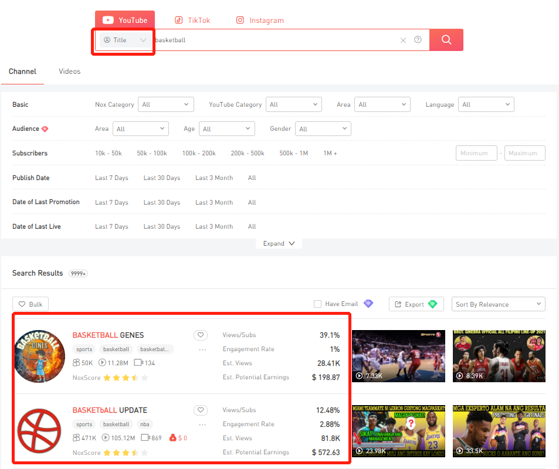
Task: Click the Audience premium diamond icon
Action: tap(45, 129)
